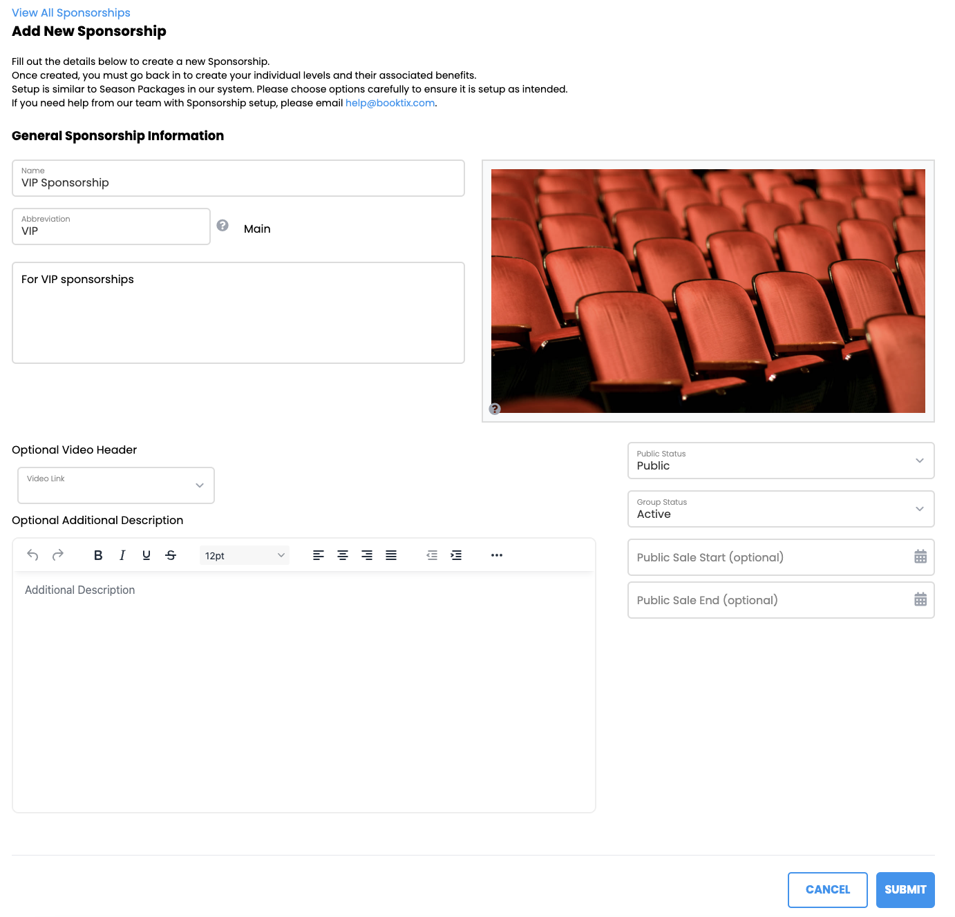Click help icon next to Abbreviation field
Image resolution: width=955 pixels, height=917 pixels.
pyautogui.click(x=223, y=225)
